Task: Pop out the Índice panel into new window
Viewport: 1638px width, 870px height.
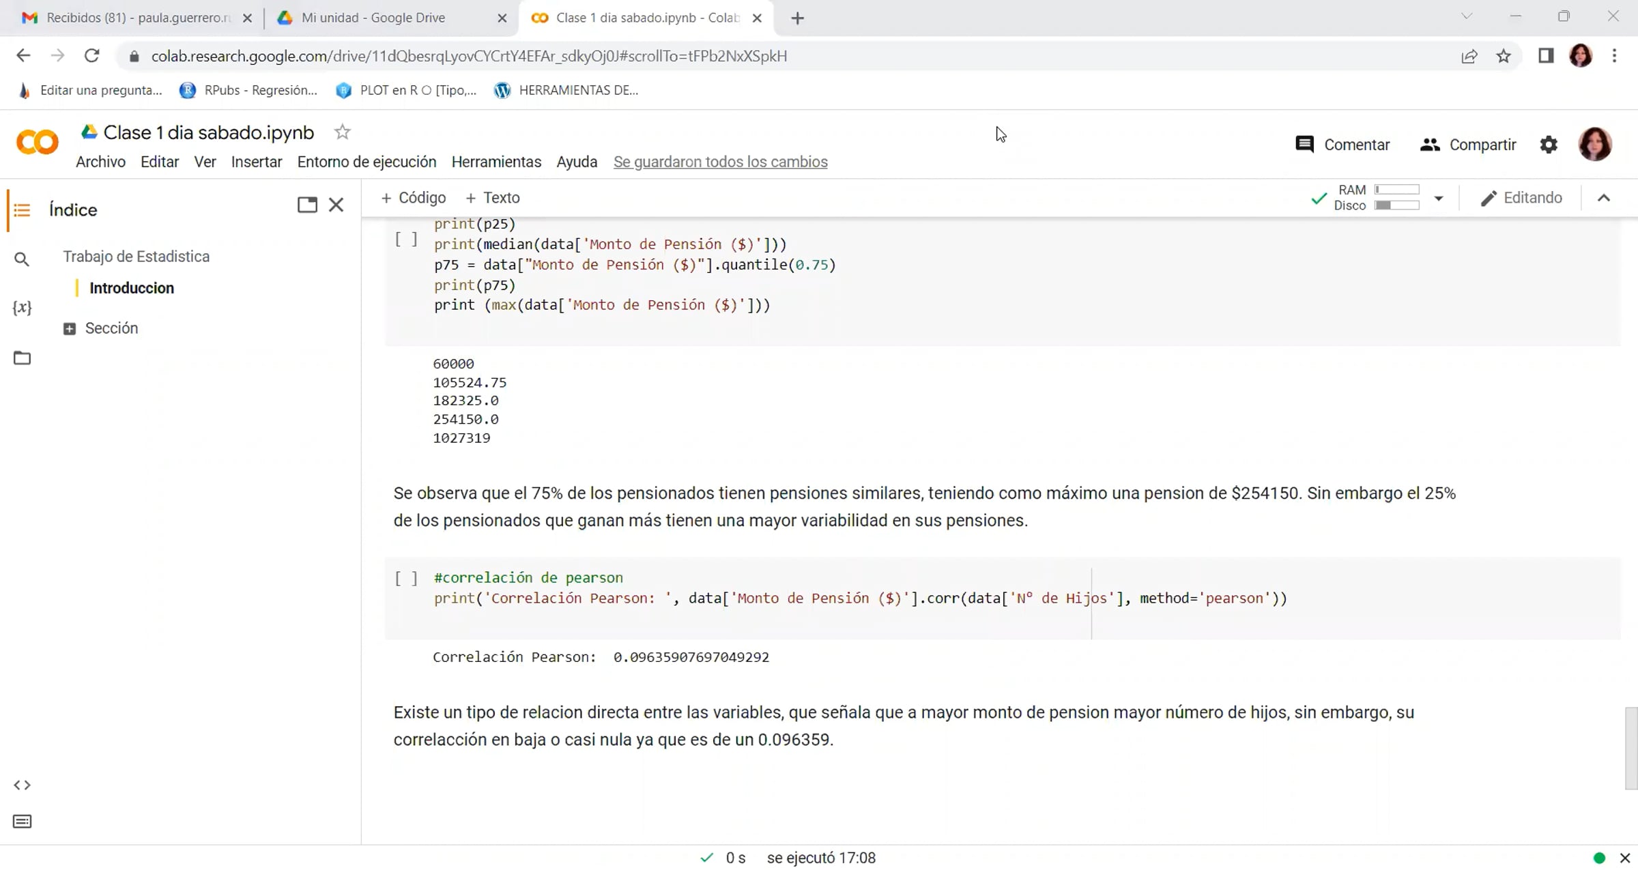Action: (307, 205)
